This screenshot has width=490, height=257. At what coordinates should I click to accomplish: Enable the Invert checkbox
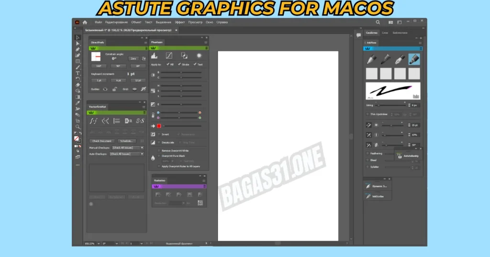pyautogui.click(x=159, y=134)
